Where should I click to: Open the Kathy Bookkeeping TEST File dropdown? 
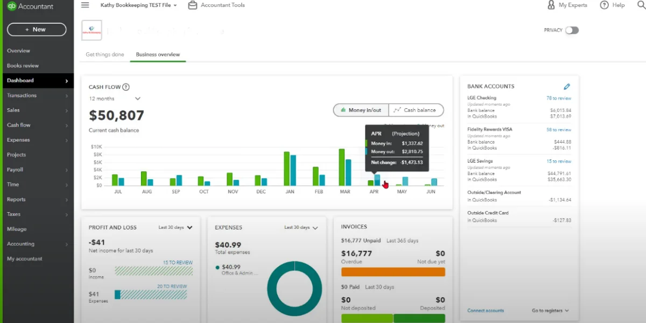tap(139, 5)
